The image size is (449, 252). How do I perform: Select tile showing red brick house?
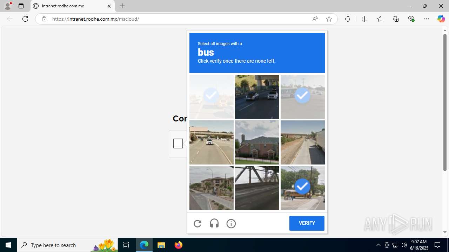257,142
